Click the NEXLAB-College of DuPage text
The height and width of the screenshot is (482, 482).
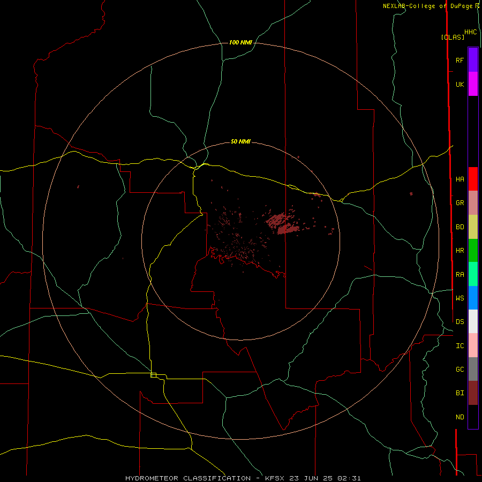(427, 6)
